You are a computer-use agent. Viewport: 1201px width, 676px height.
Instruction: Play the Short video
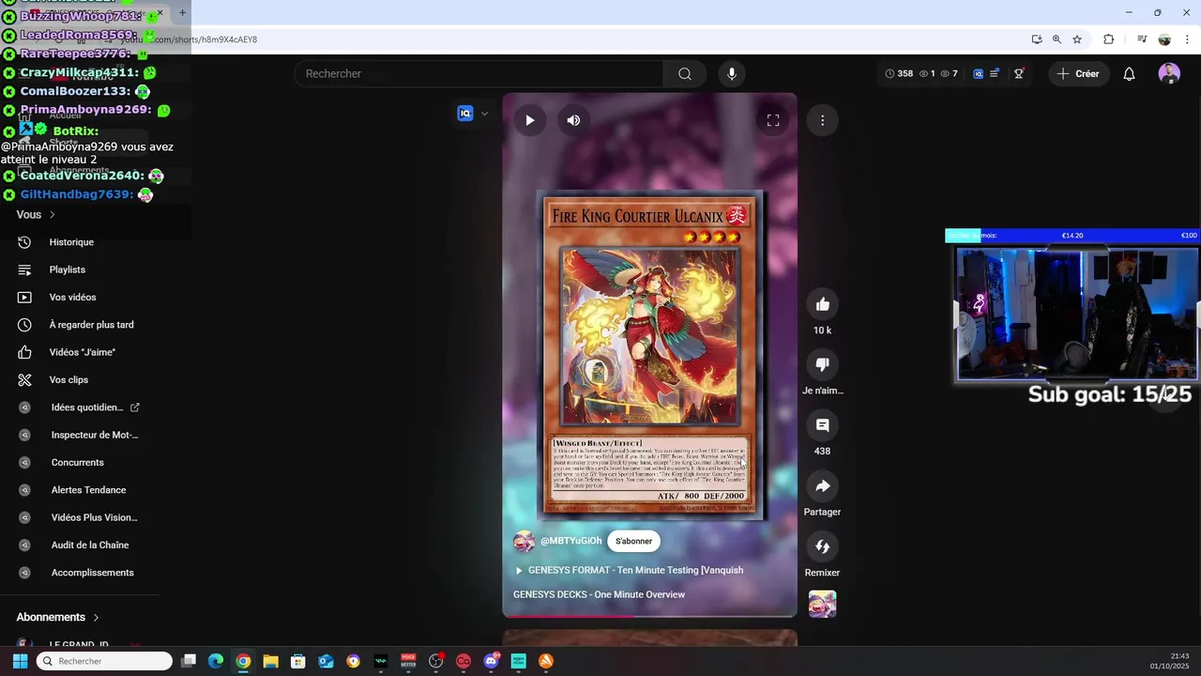point(529,120)
